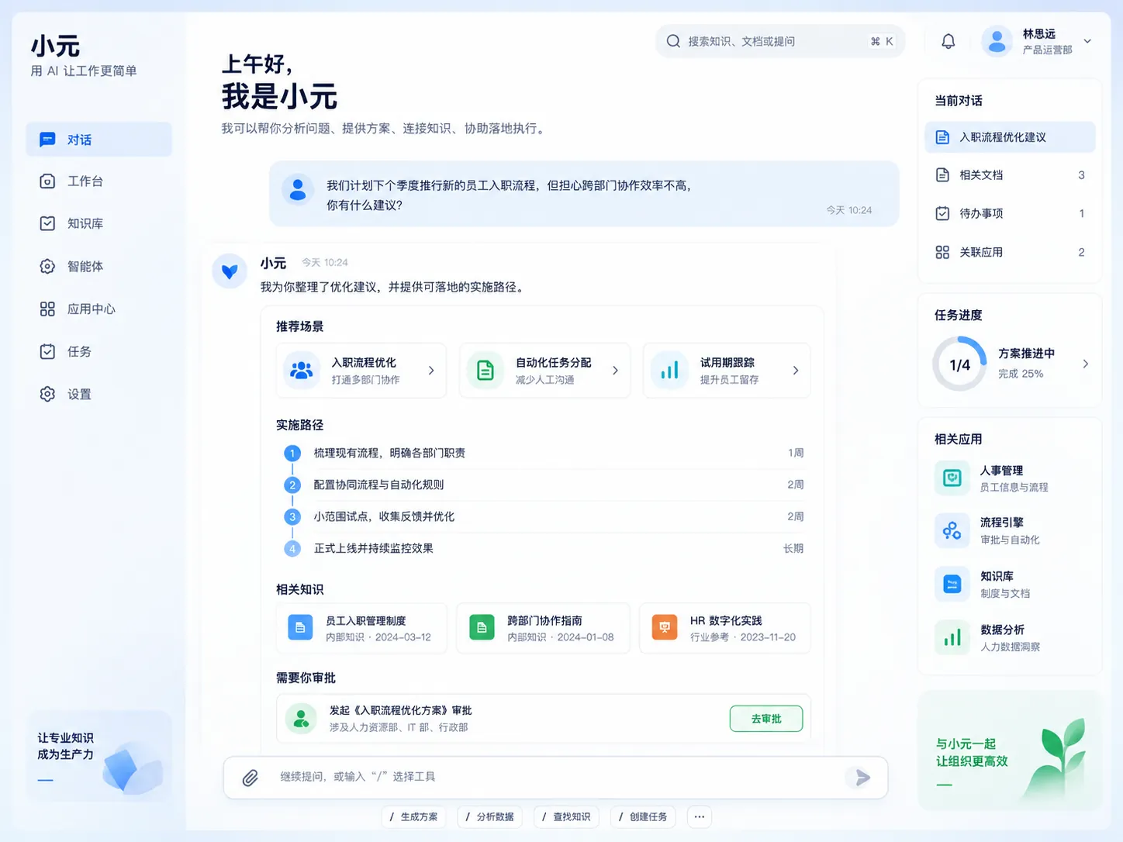Click the 试用期跟踪 bar chart icon
Image resolution: width=1123 pixels, height=842 pixels.
(x=669, y=371)
